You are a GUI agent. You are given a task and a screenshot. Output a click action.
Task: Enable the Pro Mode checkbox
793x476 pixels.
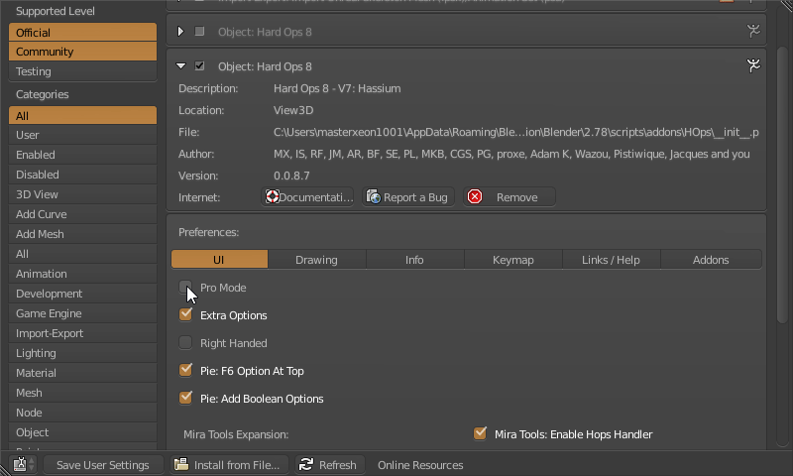(x=185, y=288)
